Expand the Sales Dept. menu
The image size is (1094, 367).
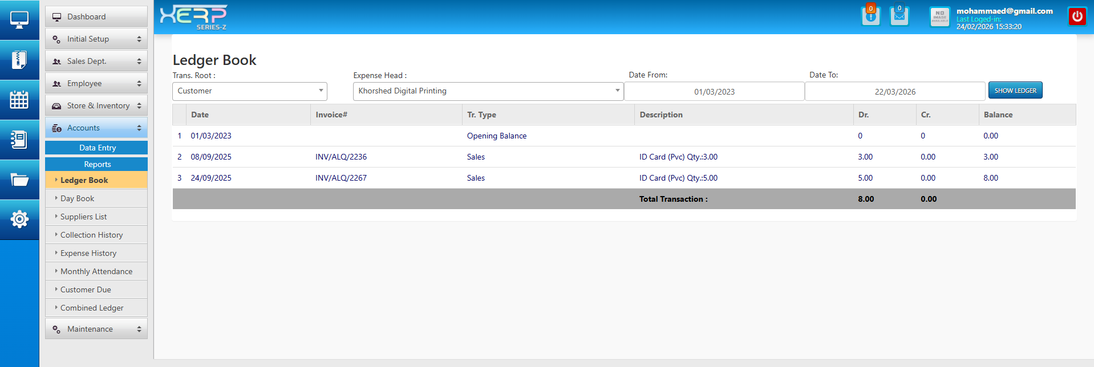click(x=96, y=61)
